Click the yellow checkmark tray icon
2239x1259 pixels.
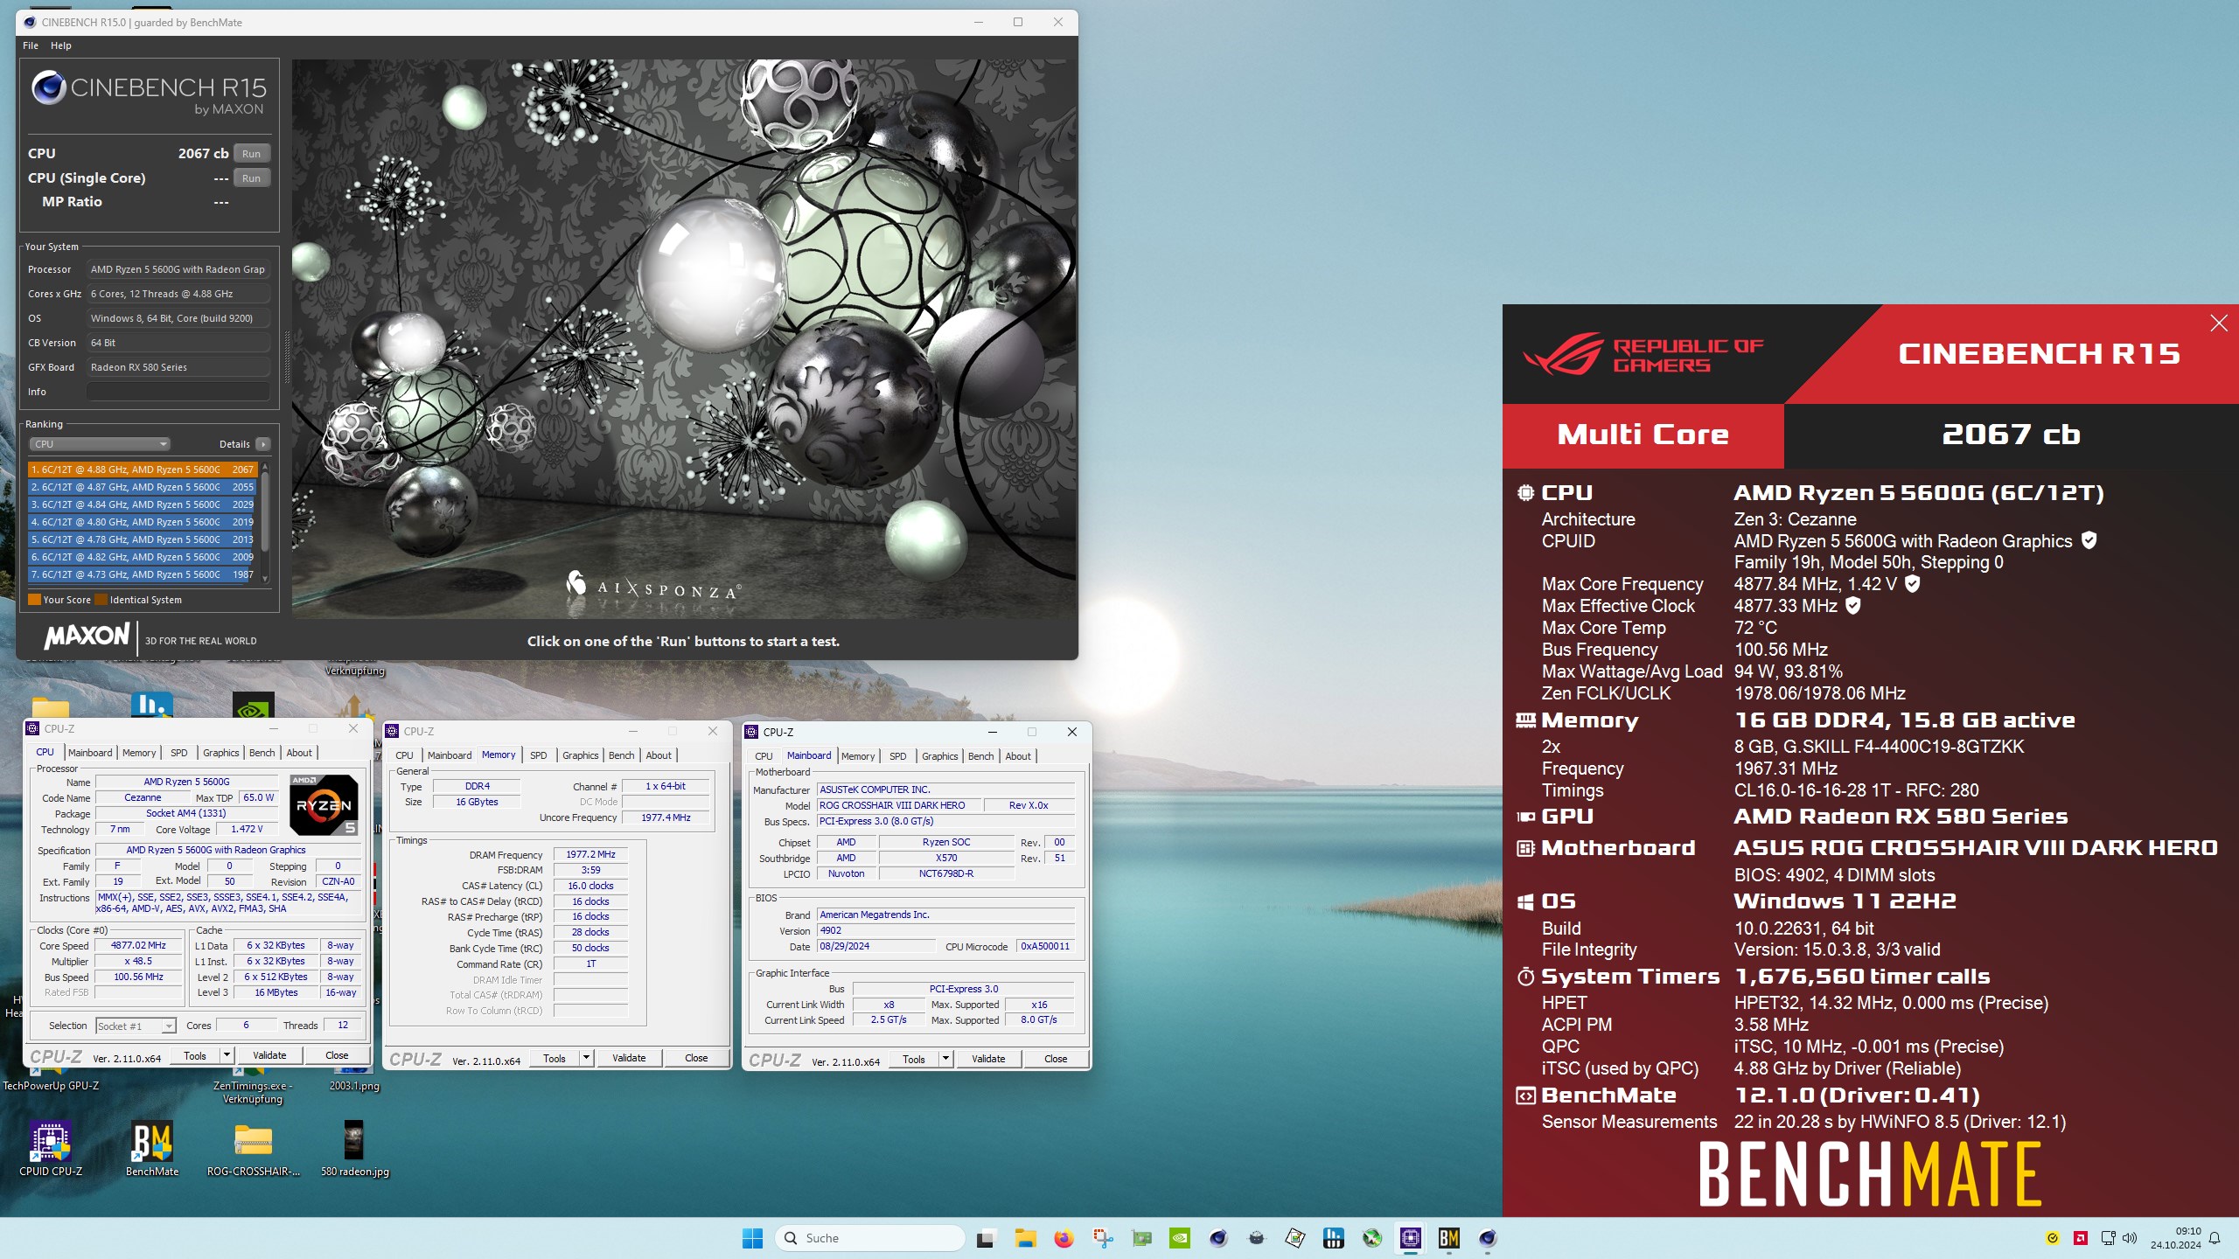pos(2053,1238)
